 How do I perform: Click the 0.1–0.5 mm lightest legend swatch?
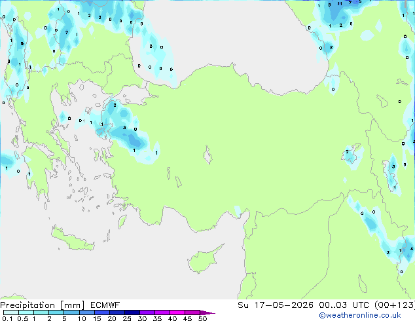(11, 312)
